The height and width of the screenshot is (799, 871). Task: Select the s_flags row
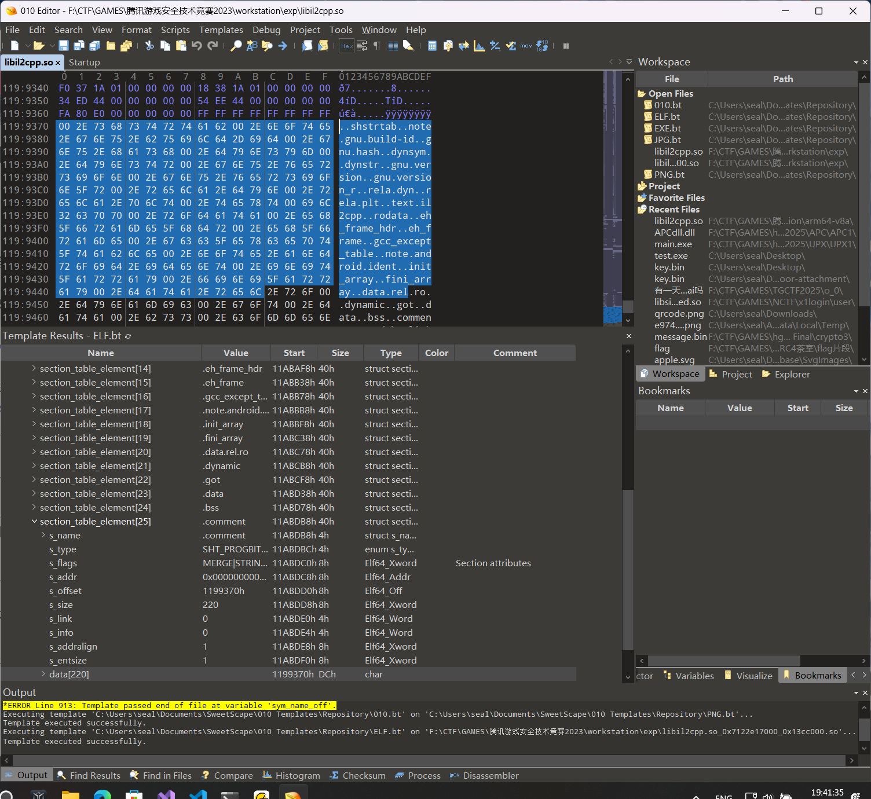point(288,563)
